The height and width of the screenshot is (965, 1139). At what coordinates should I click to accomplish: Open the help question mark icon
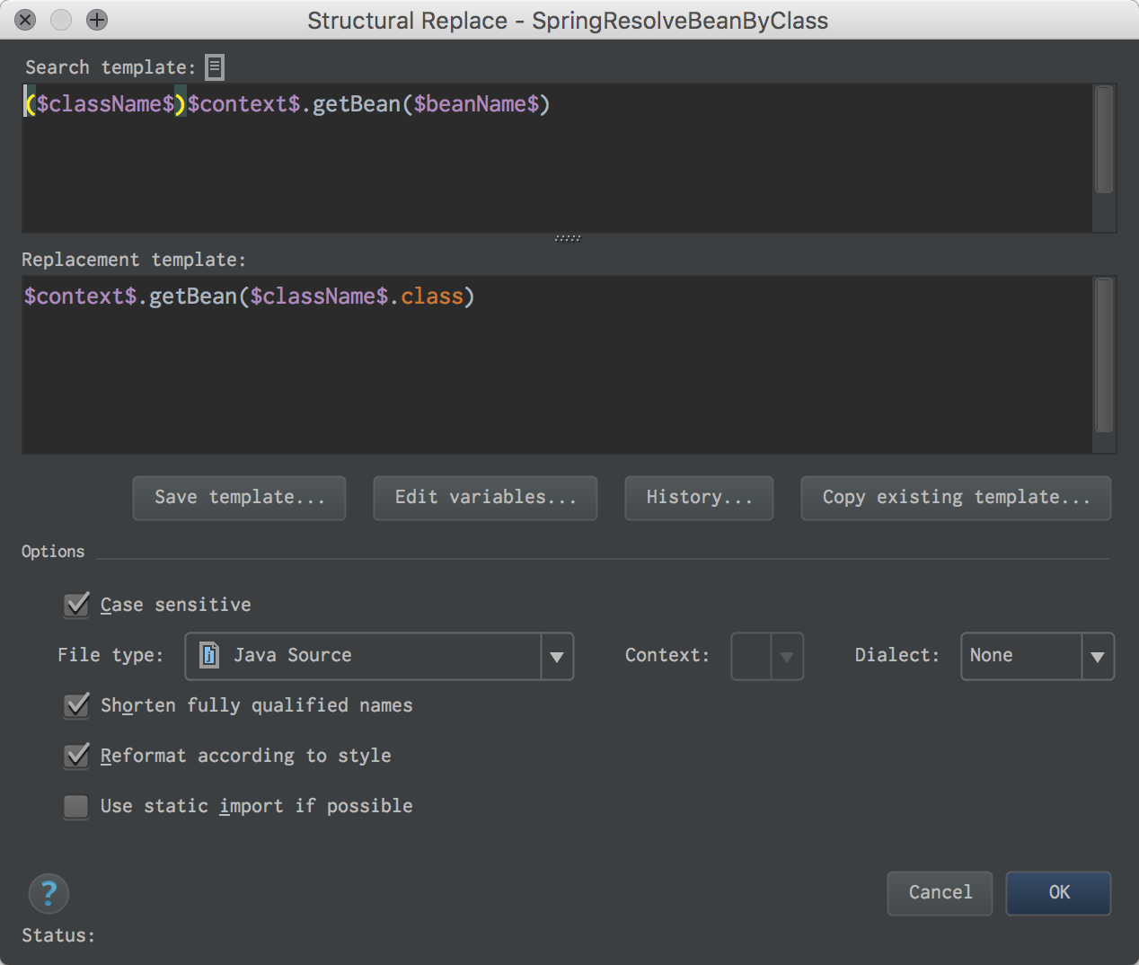(49, 893)
